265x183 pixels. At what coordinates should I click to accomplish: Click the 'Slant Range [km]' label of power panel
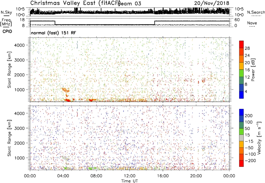pos(9,70)
